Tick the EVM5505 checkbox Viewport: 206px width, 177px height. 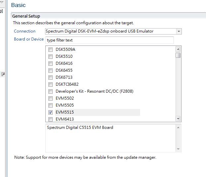tap(50, 105)
